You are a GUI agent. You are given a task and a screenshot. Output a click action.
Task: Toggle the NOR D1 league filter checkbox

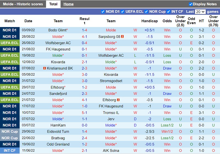[x=103, y=12]
